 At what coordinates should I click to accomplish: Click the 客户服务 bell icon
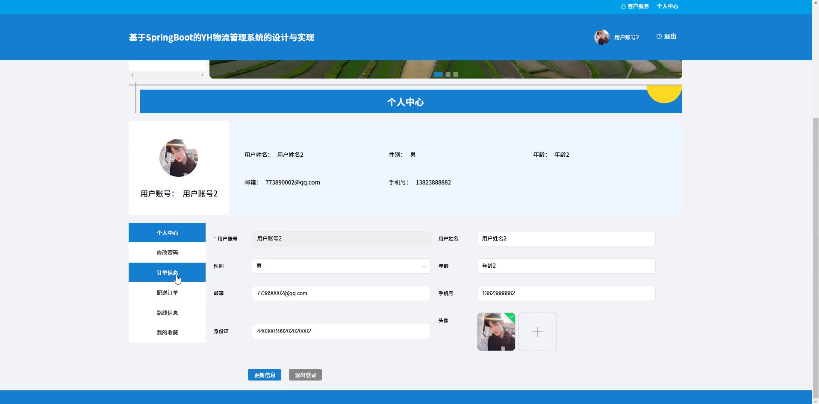623,6
